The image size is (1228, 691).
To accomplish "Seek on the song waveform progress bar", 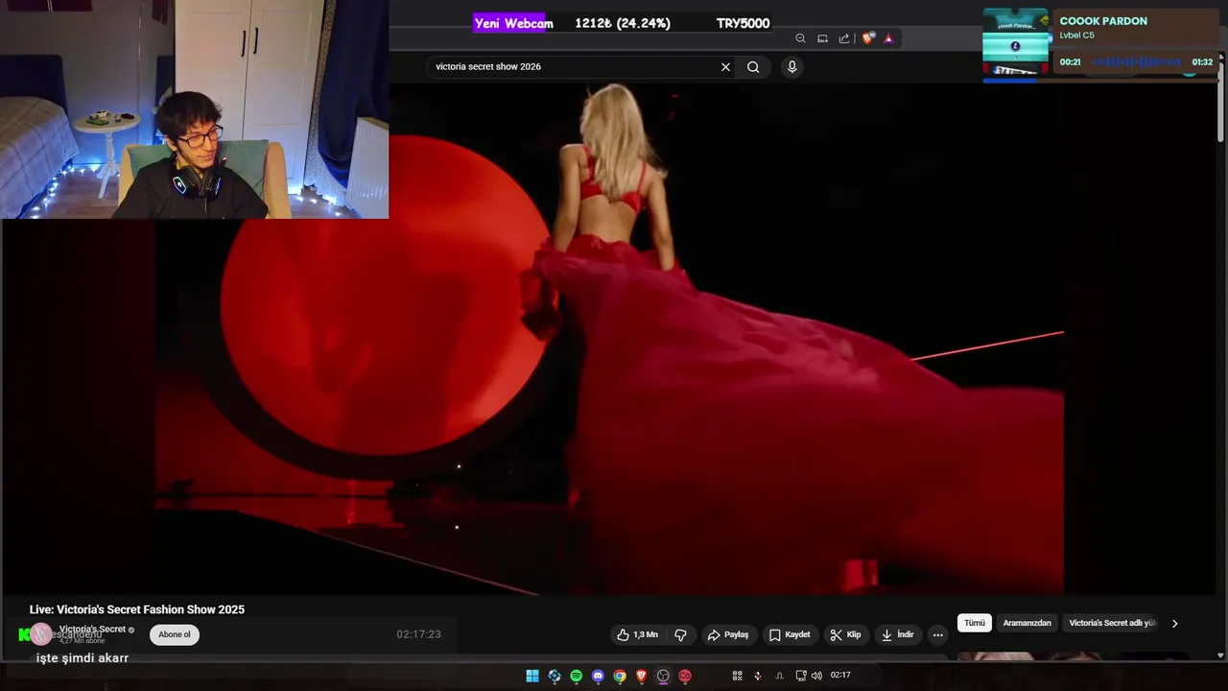I will point(1137,62).
